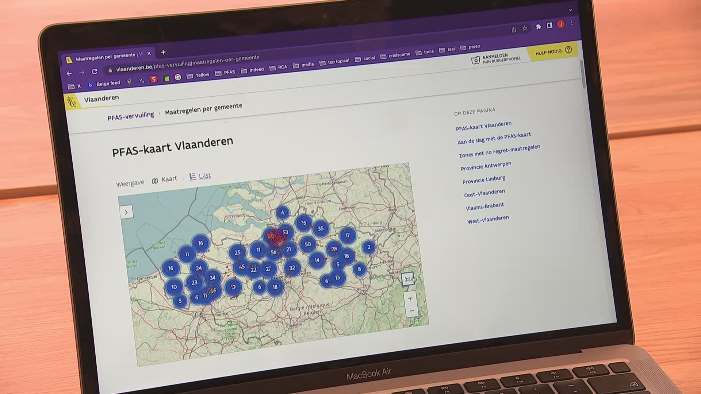Image resolution: width=701 pixels, height=394 pixels.
Task: Zoom out the map with minus
Action: click(411, 311)
